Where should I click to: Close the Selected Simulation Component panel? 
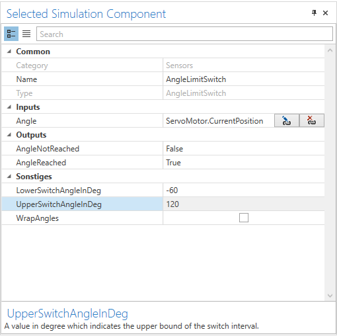[325, 13]
